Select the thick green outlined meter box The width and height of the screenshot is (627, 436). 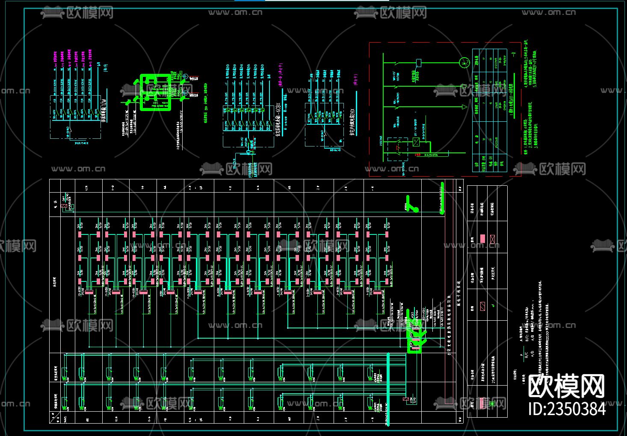(155, 92)
